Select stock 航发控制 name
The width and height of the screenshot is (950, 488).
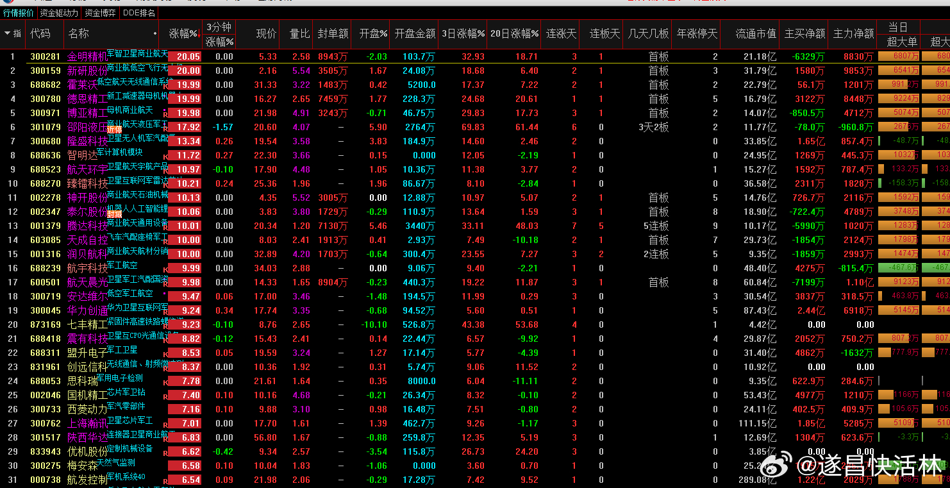coord(87,480)
